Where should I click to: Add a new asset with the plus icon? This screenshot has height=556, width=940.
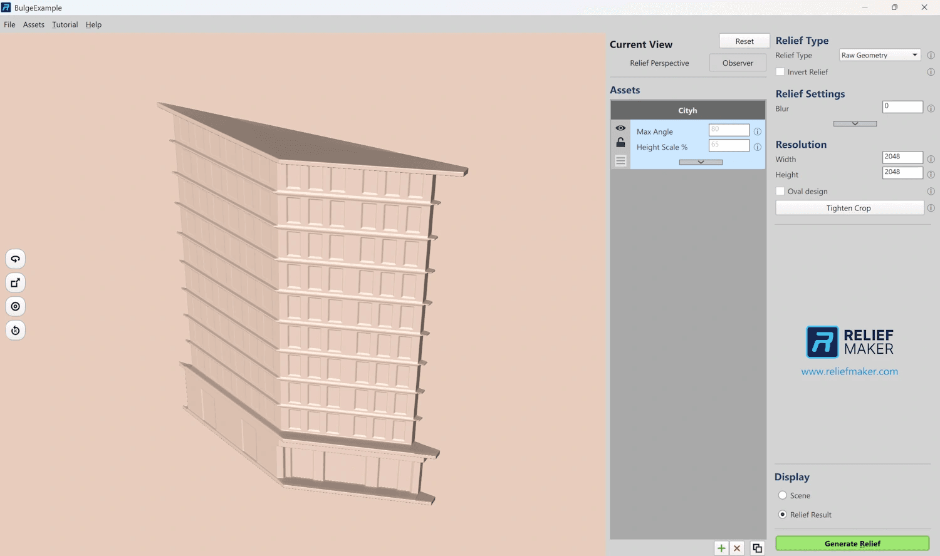(x=721, y=548)
